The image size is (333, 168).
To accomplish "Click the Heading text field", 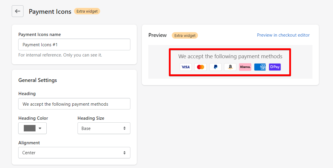I will tap(74, 104).
